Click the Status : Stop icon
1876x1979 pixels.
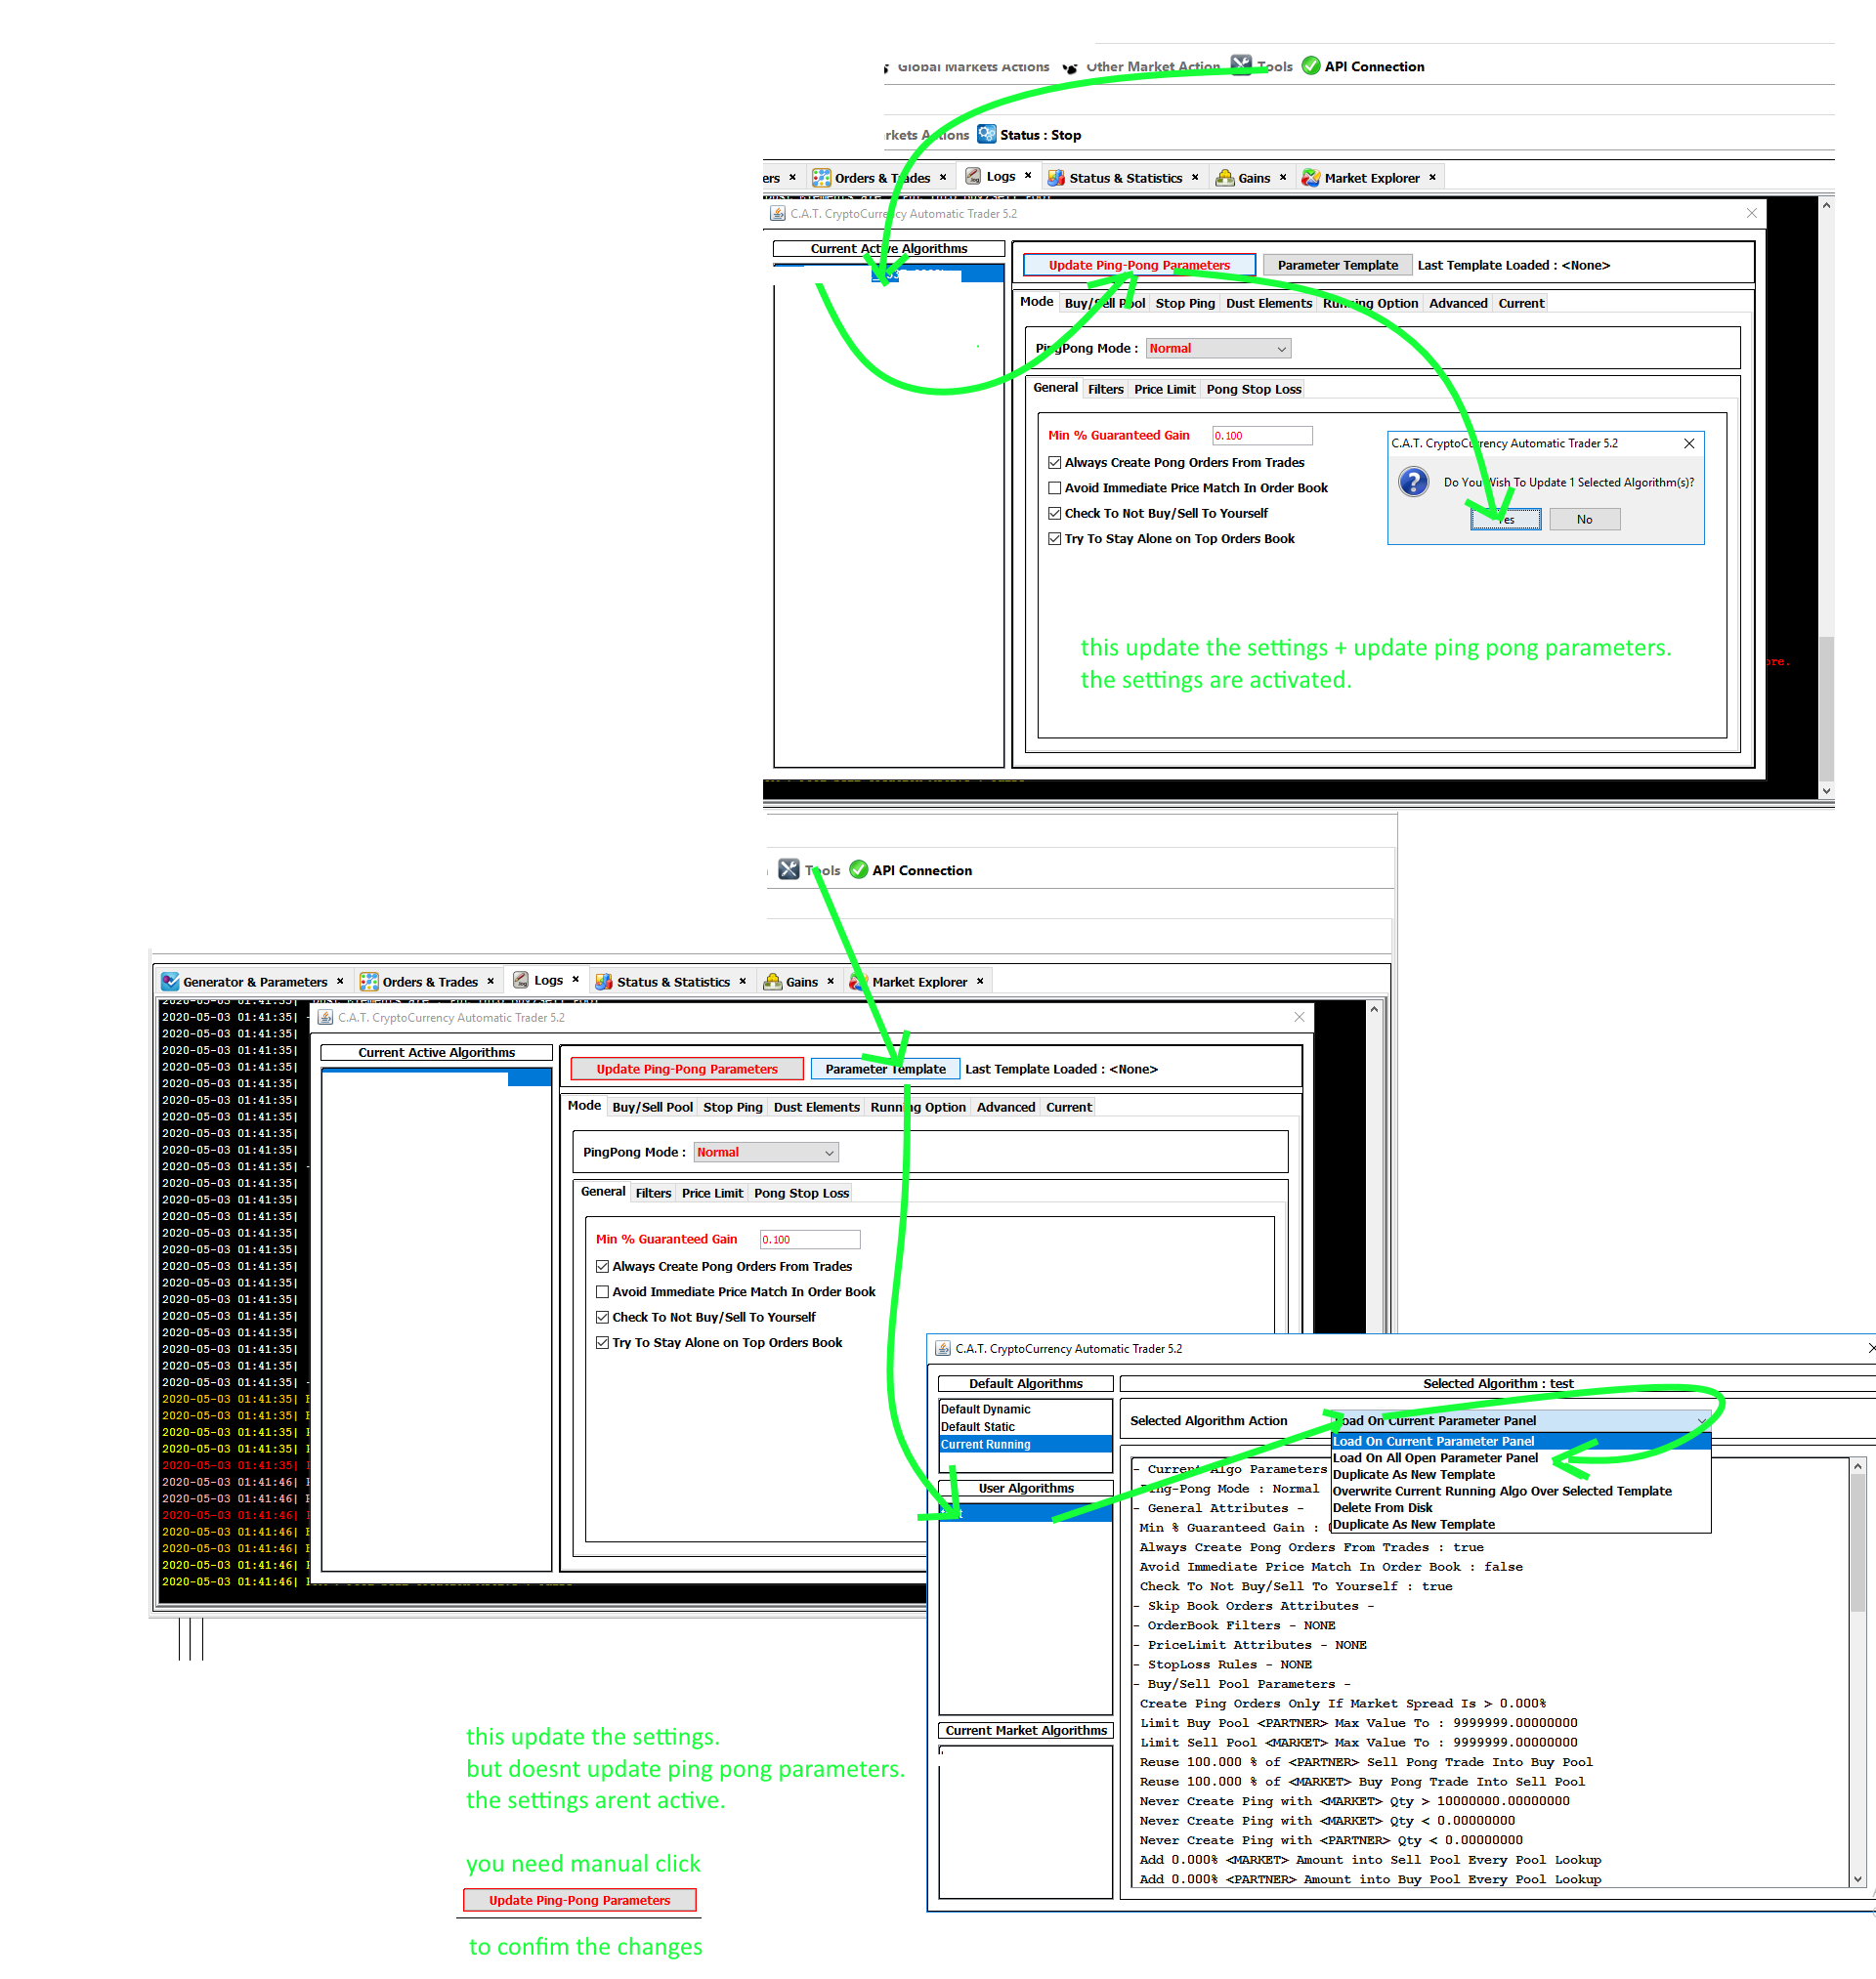point(987,134)
